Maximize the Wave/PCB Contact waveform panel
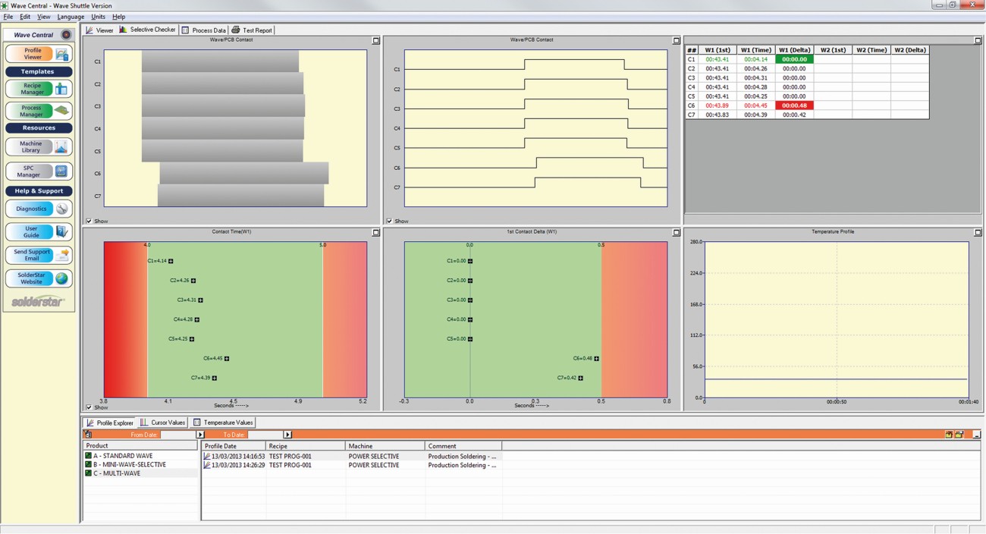 coord(677,40)
